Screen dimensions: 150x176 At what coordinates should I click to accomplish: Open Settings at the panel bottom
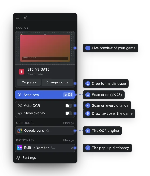coord(45,158)
